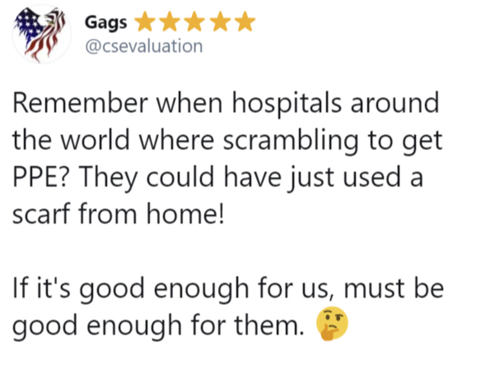Image resolution: width=481 pixels, height=383 pixels.
Task: Click the words If it's in the tweet
Action: (x=41, y=288)
